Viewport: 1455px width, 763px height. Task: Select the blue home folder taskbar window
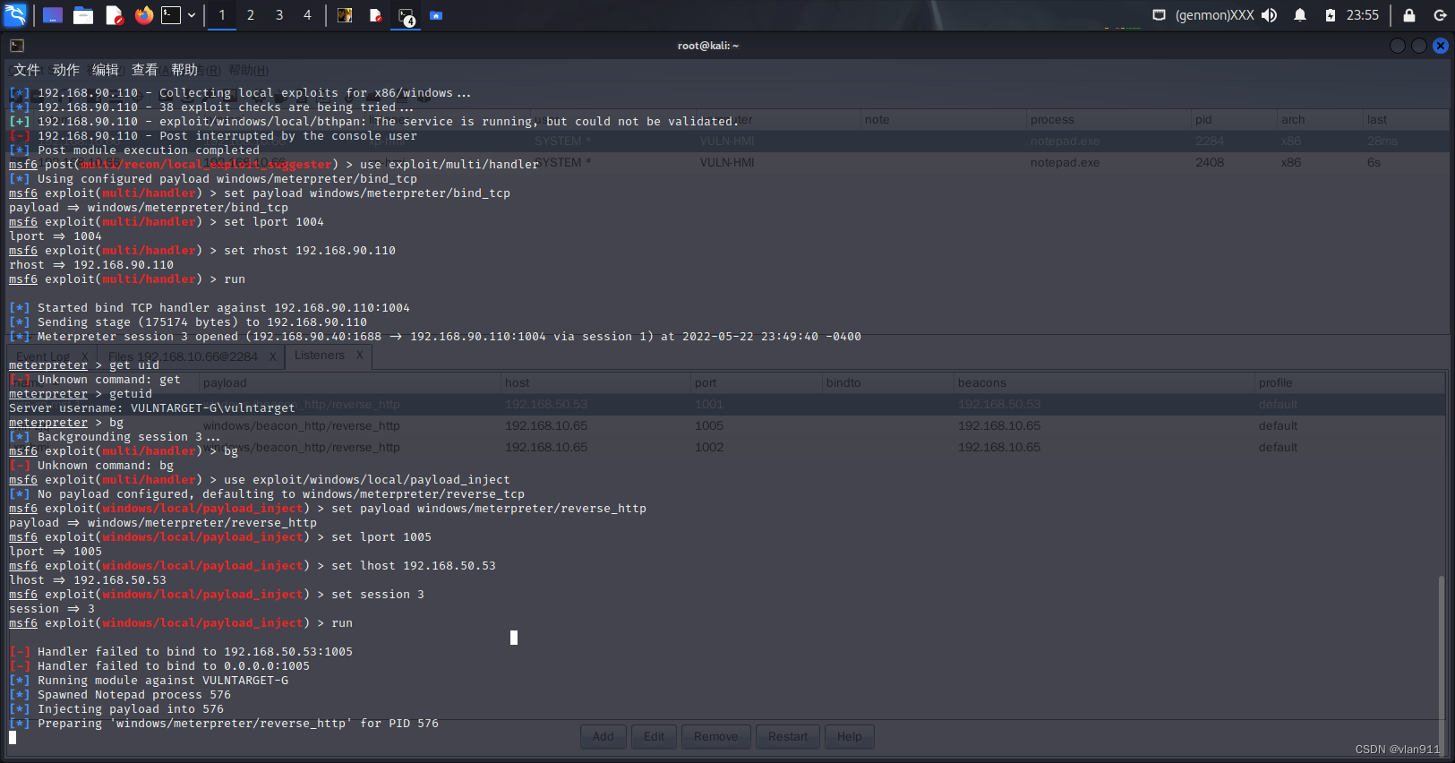(x=436, y=15)
